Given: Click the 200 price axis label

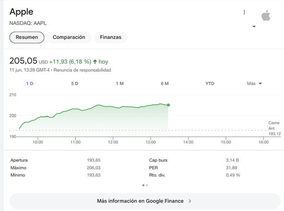Looking at the screenshot, I should pyautogui.click(x=13, y=115).
